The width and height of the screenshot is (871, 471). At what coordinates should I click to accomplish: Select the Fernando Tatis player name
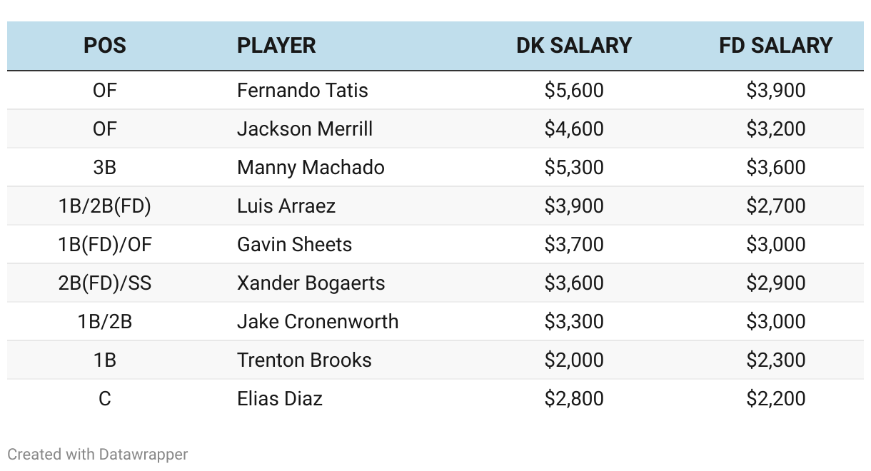[303, 91]
